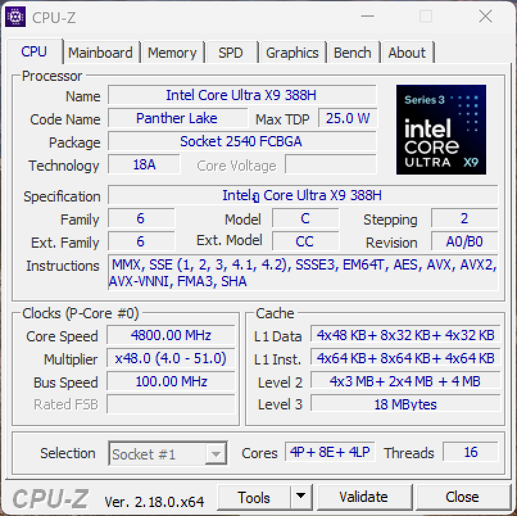Close the window using the title bar X
517x516 pixels.
point(485,17)
